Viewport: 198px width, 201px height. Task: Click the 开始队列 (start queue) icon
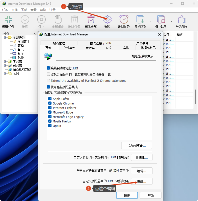[140, 20]
